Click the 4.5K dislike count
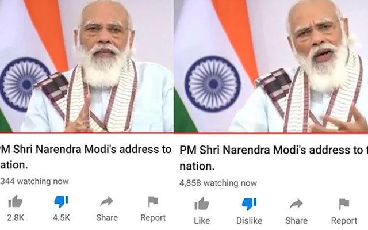 coord(62,218)
